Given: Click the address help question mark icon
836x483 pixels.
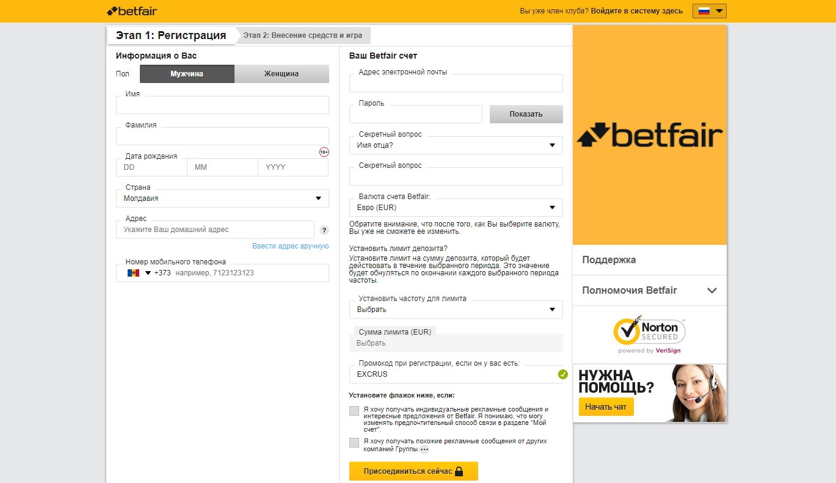Looking at the screenshot, I should click(324, 230).
